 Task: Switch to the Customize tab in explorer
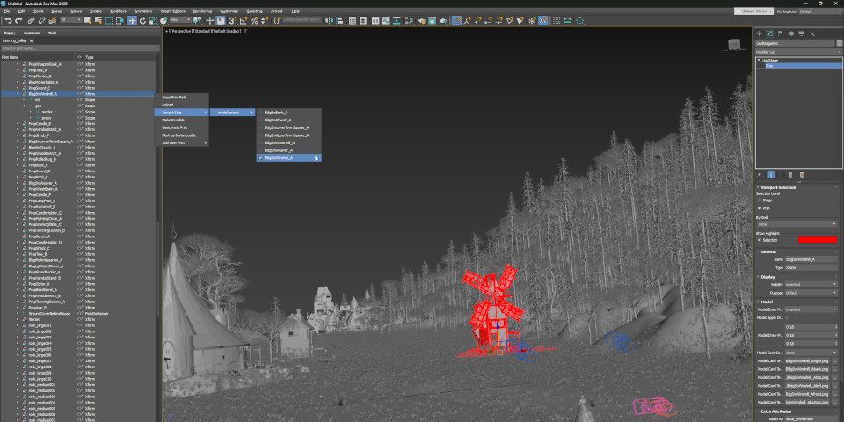(32, 33)
